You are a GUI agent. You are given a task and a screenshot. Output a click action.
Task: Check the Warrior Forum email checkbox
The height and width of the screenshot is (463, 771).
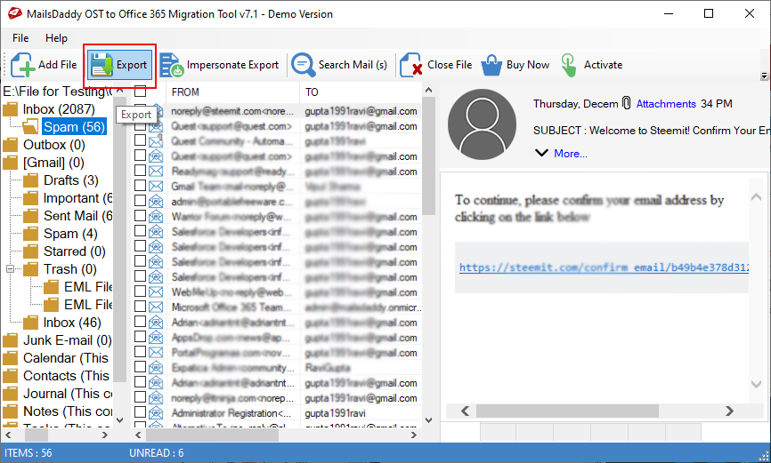coord(140,217)
